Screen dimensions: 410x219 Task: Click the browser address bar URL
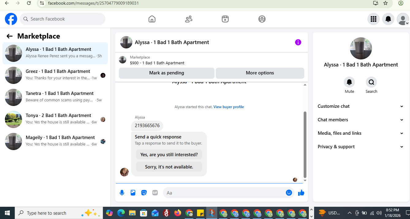click(x=93, y=3)
